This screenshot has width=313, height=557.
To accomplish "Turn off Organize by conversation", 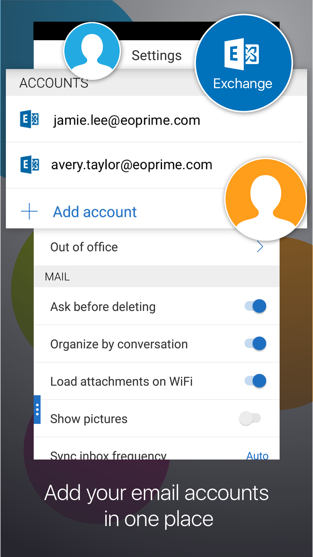I will pyautogui.click(x=255, y=344).
